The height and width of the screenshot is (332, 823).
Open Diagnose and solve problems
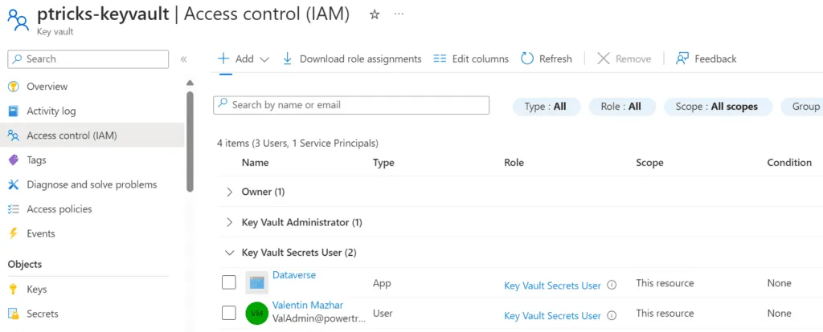92,184
